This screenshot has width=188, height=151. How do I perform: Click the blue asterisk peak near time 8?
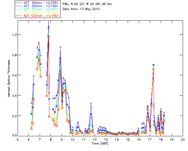click(48, 27)
